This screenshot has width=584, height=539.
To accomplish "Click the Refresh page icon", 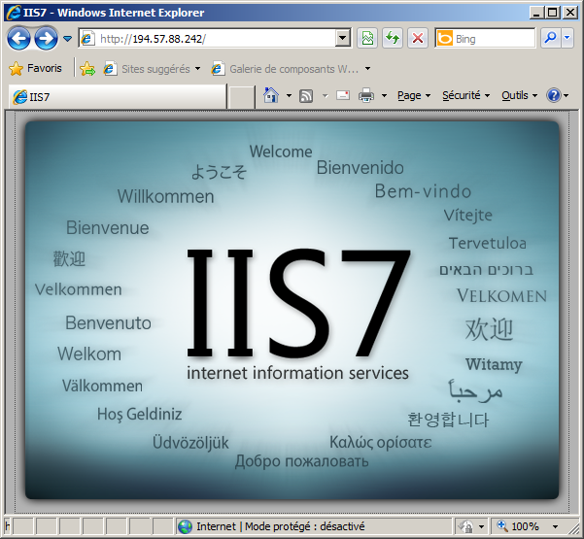I will pyautogui.click(x=393, y=39).
